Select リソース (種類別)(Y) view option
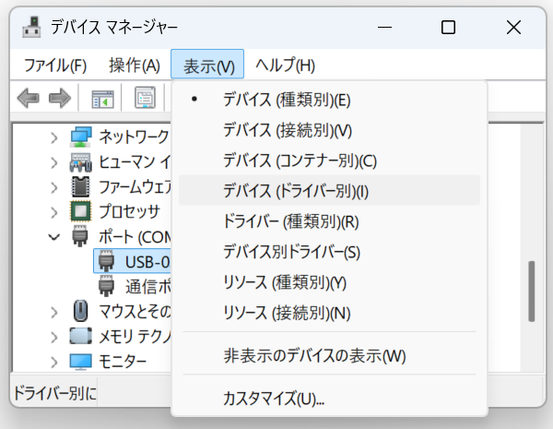 click(329, 282)
